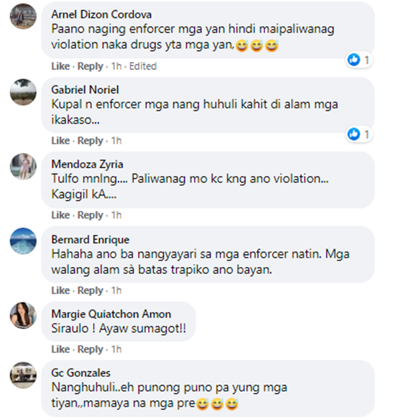Reply to Bernard Enrique's comment
Image resolution: width=398 pixels, height=420 pixels.
(x=90, y=291)
